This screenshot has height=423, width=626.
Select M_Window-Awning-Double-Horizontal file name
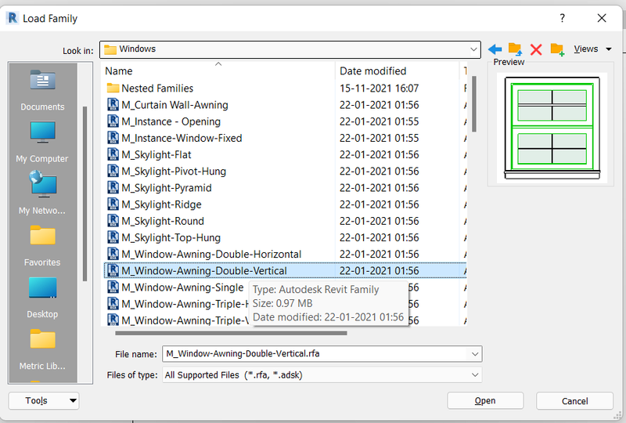211,254
